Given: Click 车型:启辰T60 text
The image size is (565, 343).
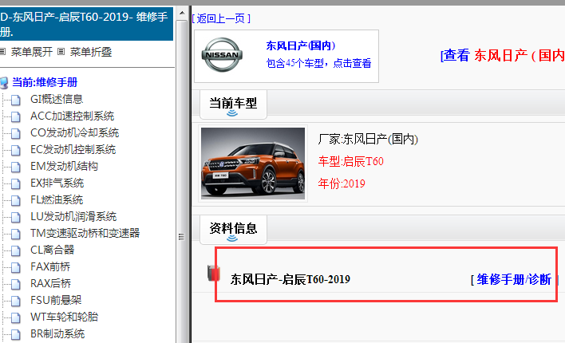Looking at the screenshot, I should tap(350, 161).
